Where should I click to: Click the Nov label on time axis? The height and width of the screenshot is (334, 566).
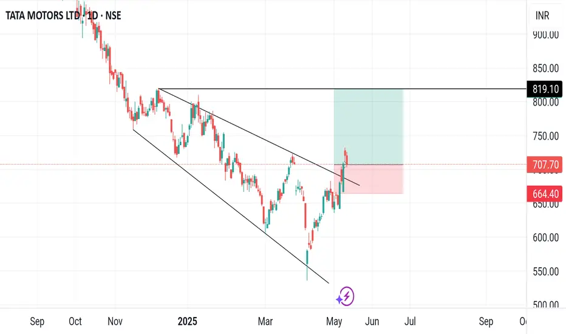pyautogui.click(x=115, y=321)
